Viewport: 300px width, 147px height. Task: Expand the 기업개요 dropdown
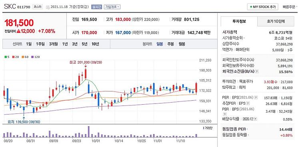pyautogui.click(x=112, y=7)
